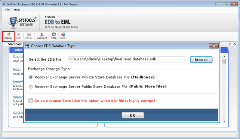This screenshot has height=139, width=240.
Task: Open the Help menu
Action: (x=17, y=10)
